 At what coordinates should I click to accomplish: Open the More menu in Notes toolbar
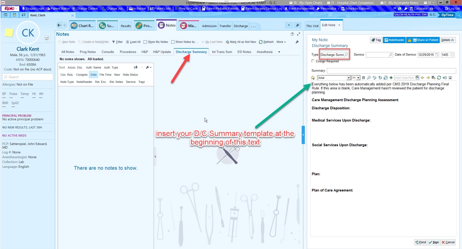281,42
